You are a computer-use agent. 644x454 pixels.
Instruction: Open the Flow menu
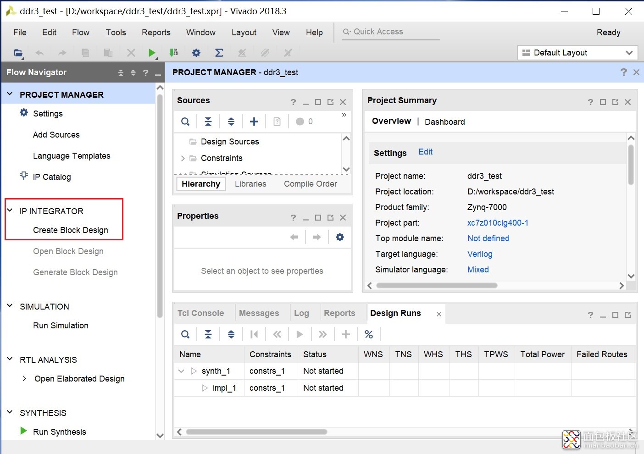(81, 33)
